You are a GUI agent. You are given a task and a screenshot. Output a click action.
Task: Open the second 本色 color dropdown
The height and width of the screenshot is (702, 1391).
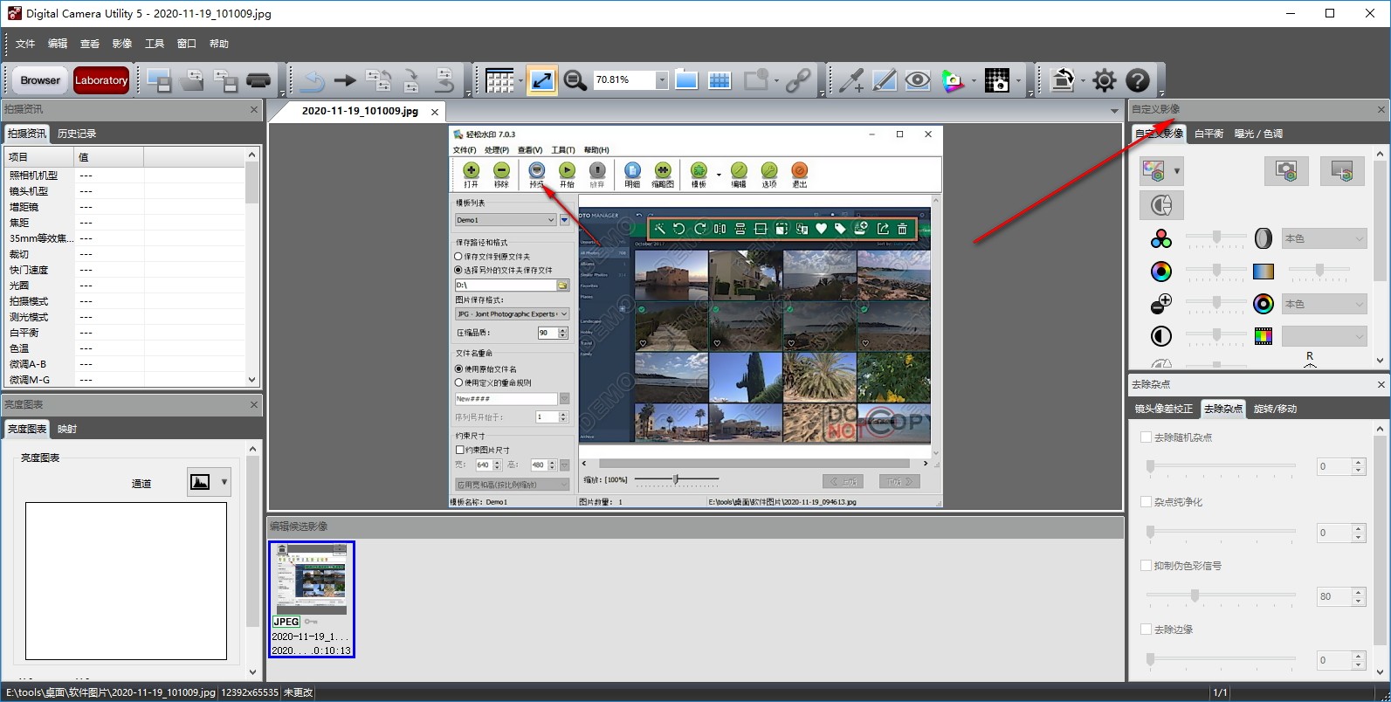tap(1324, 304)
